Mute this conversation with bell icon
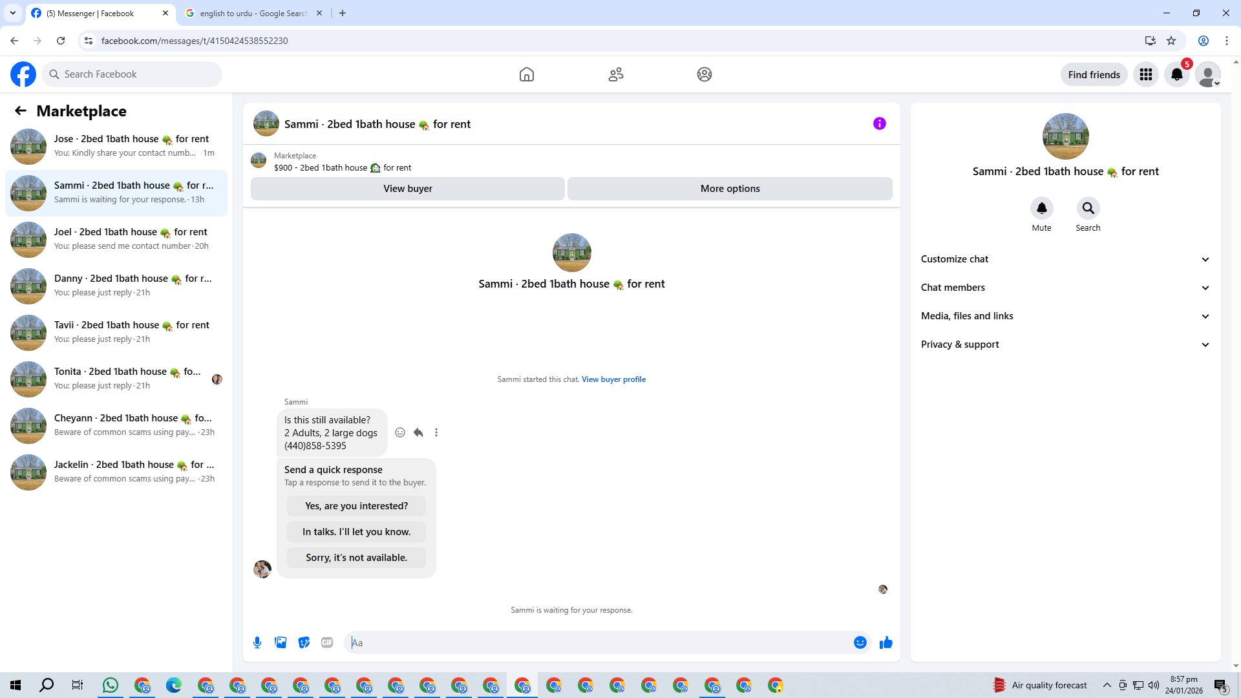Screen dimensions: 1241x698 pos(1041,208)
